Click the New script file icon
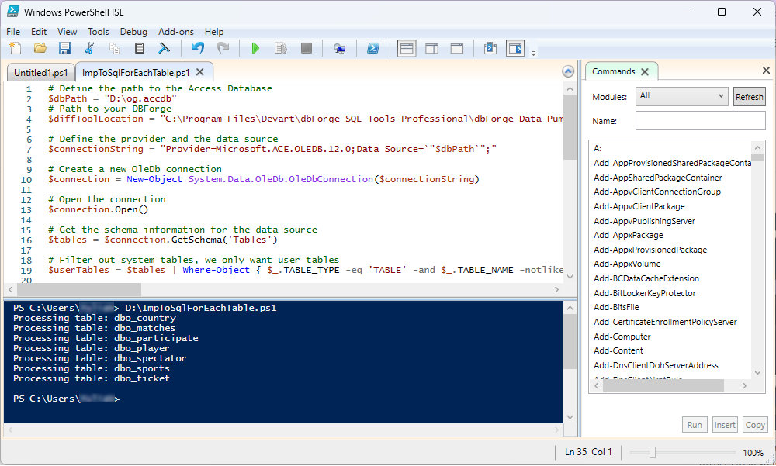The height and width of the screenshot is (466, 776). (16, 48)
